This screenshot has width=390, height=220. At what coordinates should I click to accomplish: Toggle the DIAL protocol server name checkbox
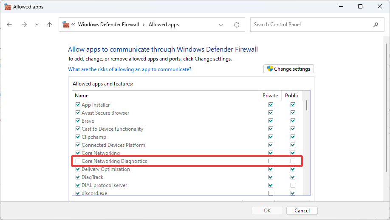pyautogui.click(x=78, y=185)
